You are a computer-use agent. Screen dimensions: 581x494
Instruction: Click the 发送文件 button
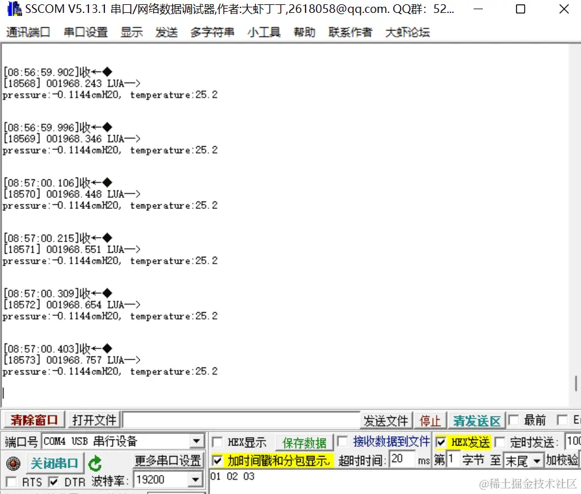pos(386,421)
